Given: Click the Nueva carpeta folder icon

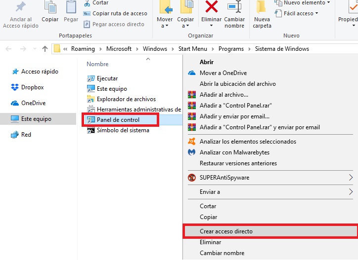Looking at the screenshot, I should point(262,7).
